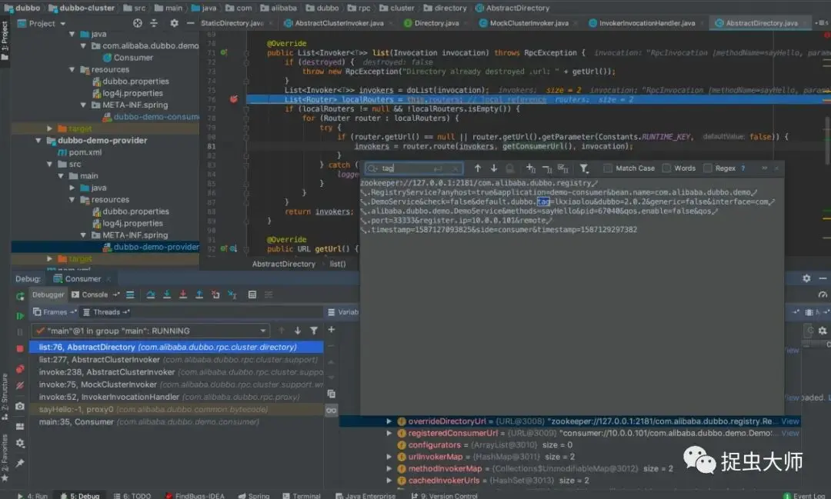Toggle breakpoint at line 76
The height and width of the screenshot is (499, 831).
[233, 100]
